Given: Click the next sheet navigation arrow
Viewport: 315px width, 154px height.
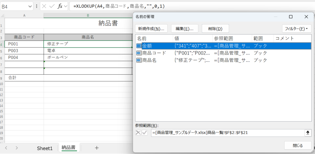Looking at the screenshot, I should tap(17, 148).
